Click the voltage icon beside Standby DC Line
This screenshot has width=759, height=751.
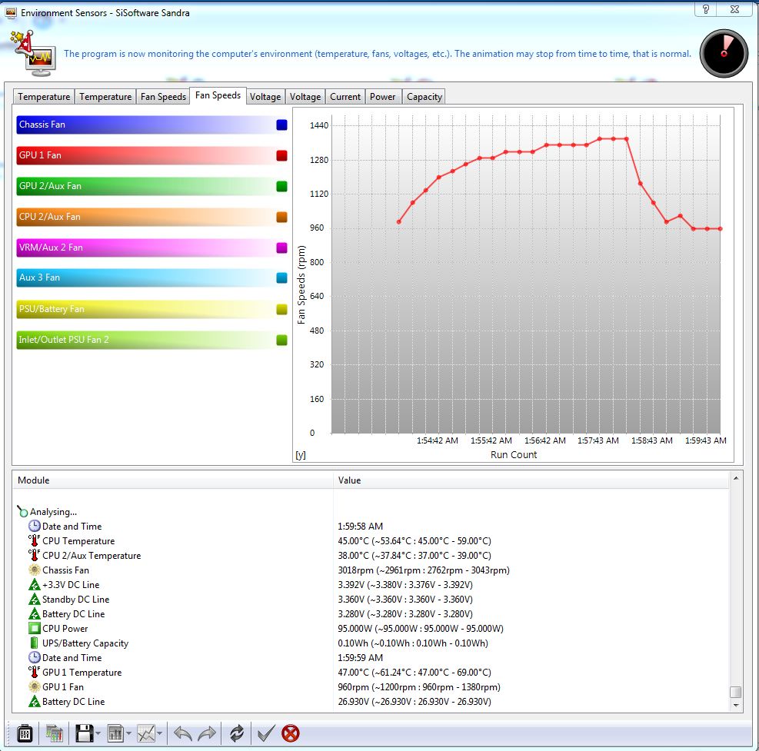pyautogui.click(x=34, y=599)
